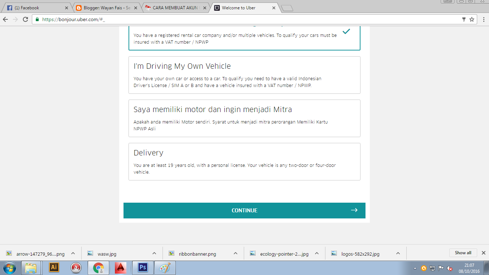
Task: Open a new browser tab
Action: point(287,8)
